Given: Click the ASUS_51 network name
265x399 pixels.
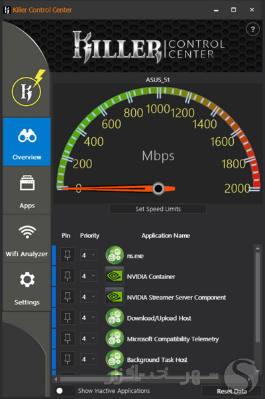Looking at the screenshot, I should point(158,80).
